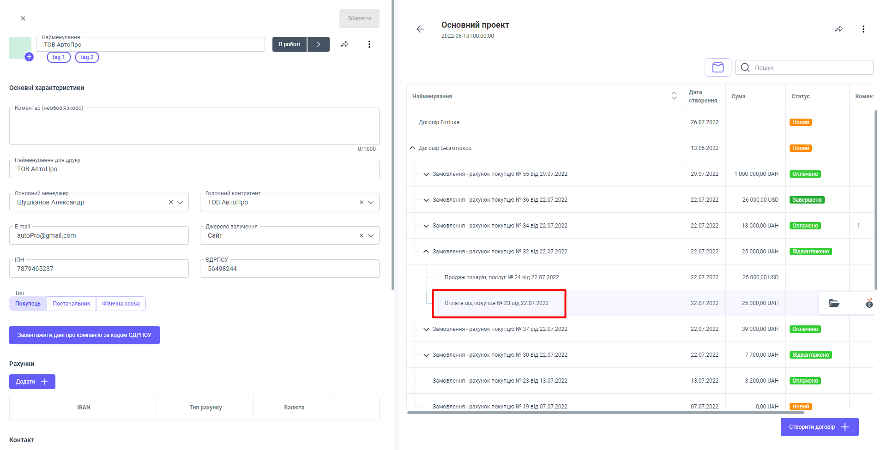Click the tag 1 chip
This screenshot has width=881, height=450.
(59, 57)
